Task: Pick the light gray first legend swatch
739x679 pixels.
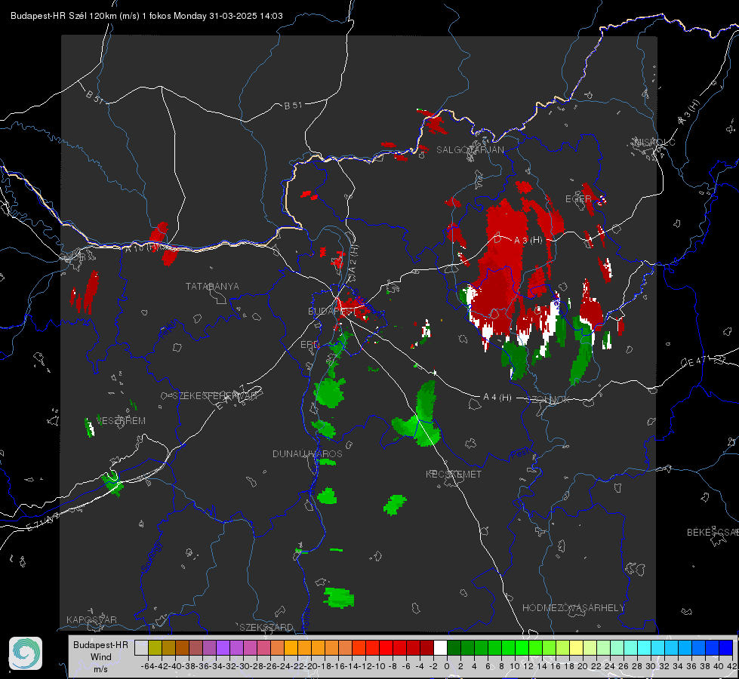Action: pyautogui.click(x=141, y=647)
